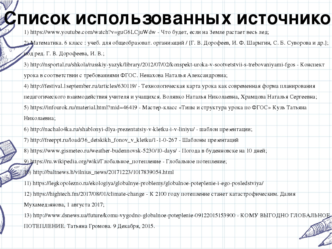332x249 pixels.
Task: Follow the gismeteo.ru weather-budennovsk link
Action: click(x=103, y=151)
